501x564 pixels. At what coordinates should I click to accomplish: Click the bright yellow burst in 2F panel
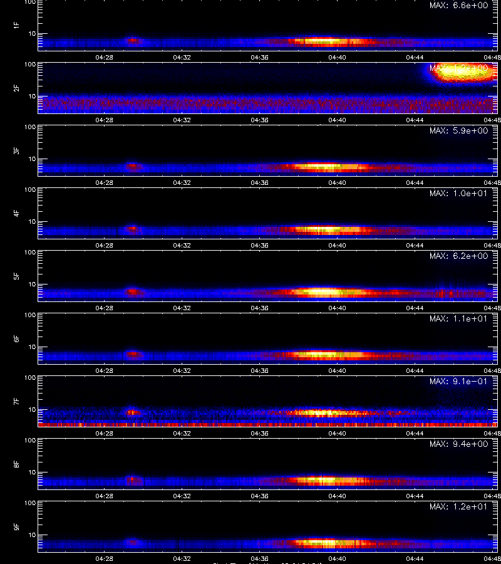click(463, 73)
